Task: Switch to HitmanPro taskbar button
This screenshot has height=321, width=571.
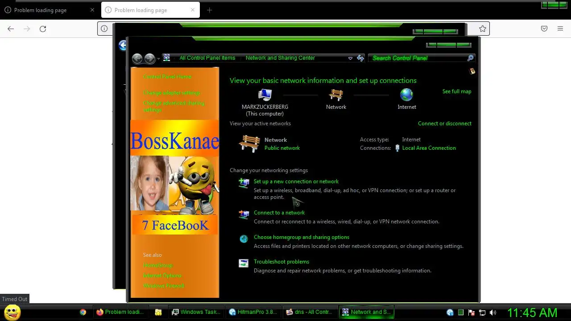Action: tap(253, 312)
